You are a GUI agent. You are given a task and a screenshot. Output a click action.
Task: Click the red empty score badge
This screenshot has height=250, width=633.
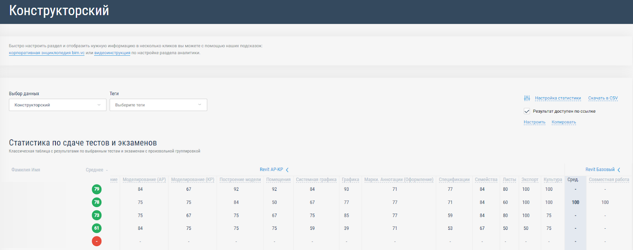click(x=97, y=241)
